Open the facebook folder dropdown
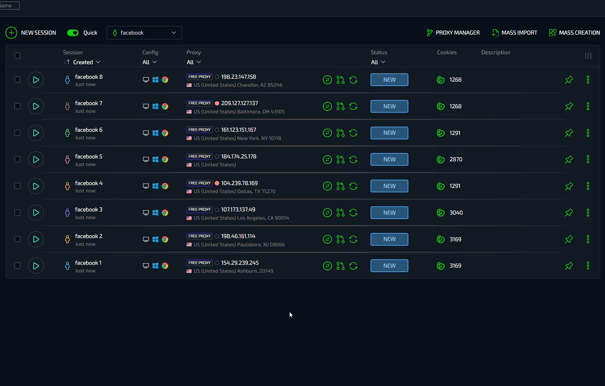Viewport: 605px width, 386px height. tap(144, 33)
